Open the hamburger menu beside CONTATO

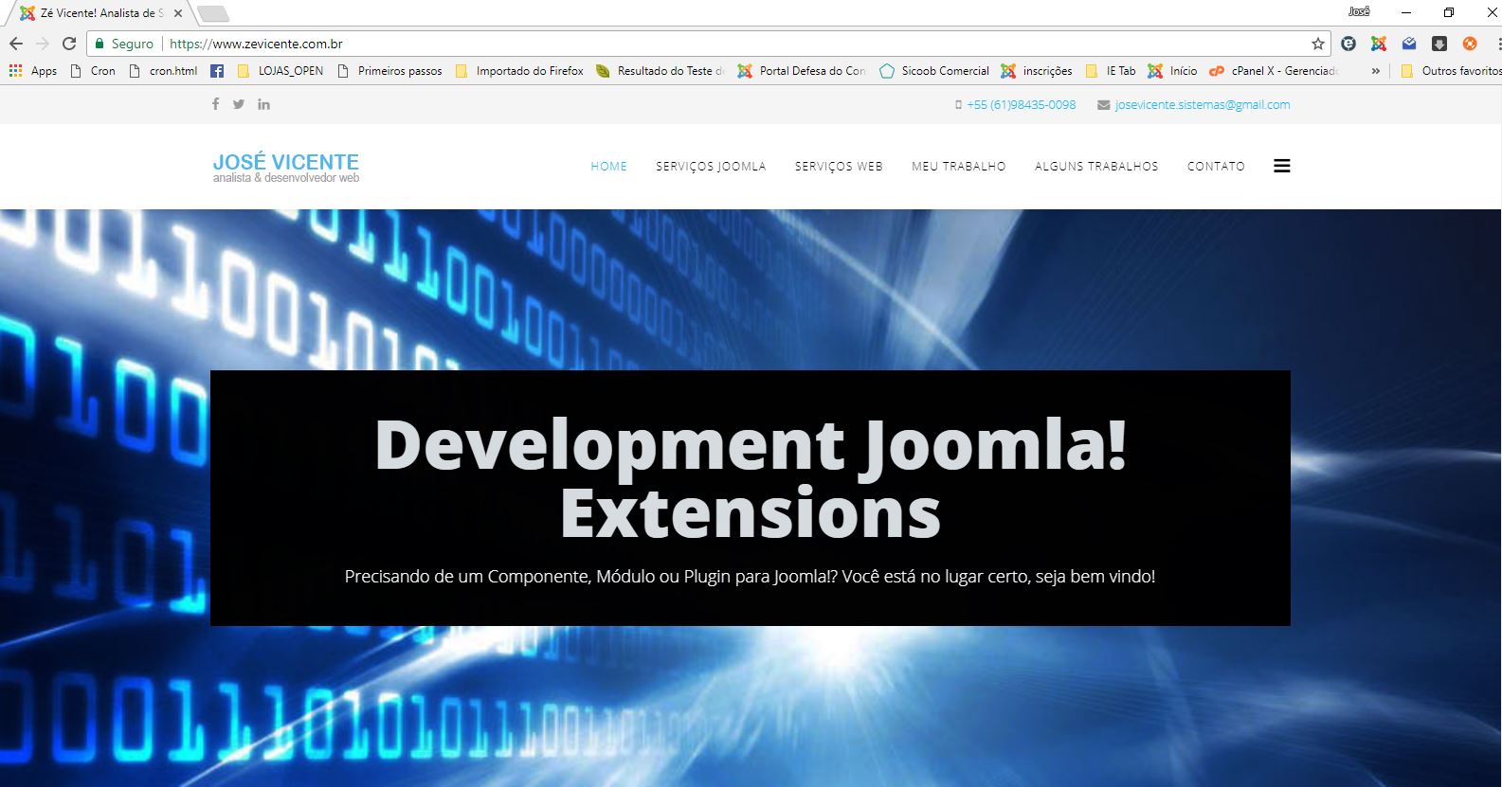click(x=1281, y=166)
